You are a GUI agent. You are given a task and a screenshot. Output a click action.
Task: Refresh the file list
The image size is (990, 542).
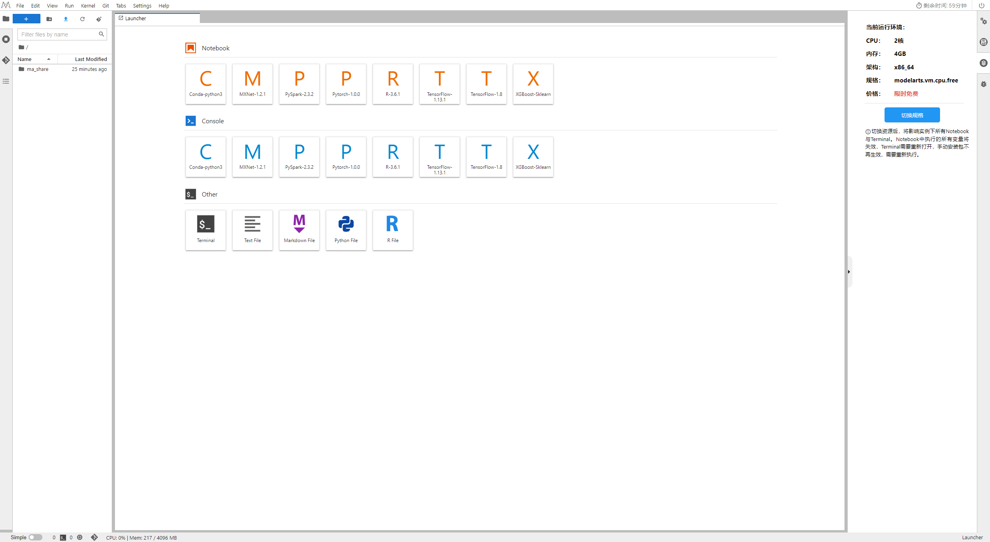click(82, 19)
